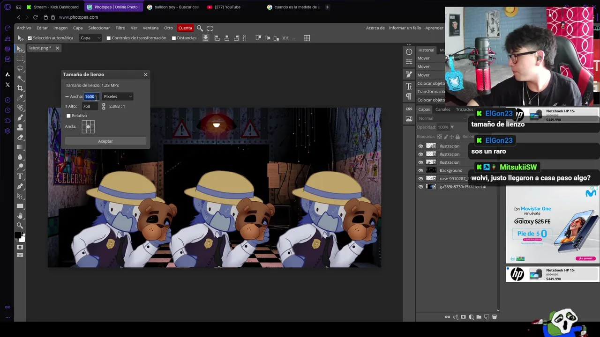The width and height of the screenshot is (600, 337).
Task: Select the Eyedropper tool
Action: click(x=20, y=98)
